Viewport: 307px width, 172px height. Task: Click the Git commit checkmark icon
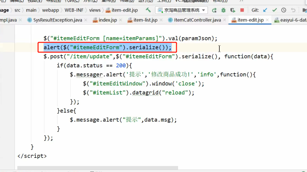click(x=275, y=10)
